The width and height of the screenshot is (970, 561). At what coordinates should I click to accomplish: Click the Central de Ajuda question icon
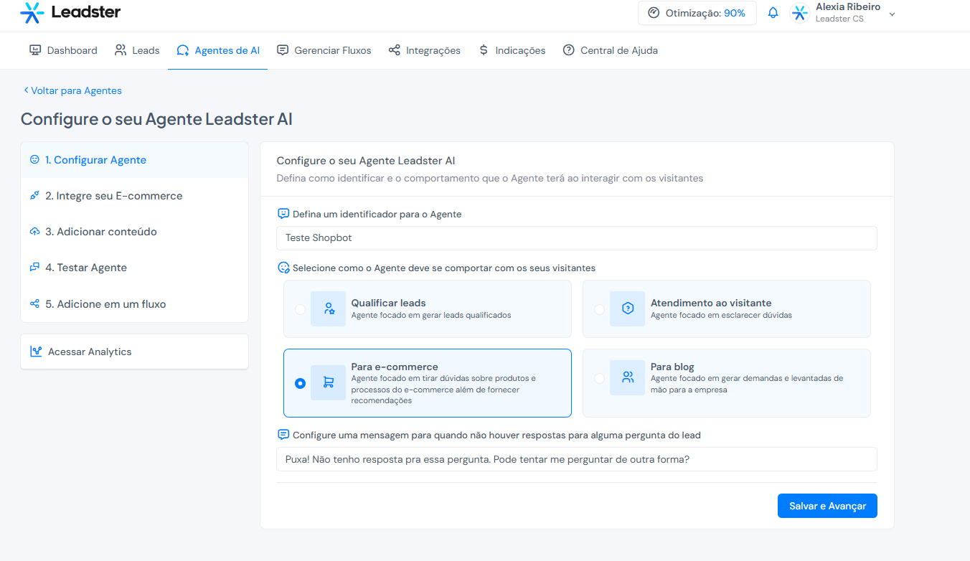[x=569, y=50]
